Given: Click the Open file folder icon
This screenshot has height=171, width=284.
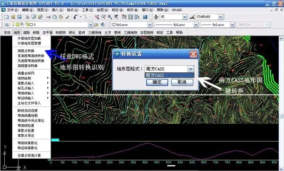Looking at the screenshot, I should pyautogui.click(x=13, y=17).
